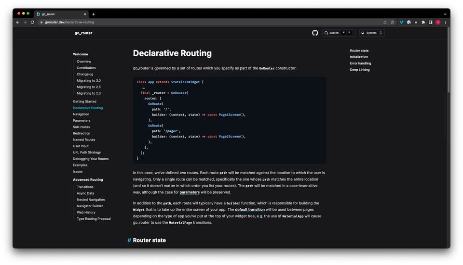Open the Vimeo extension icon
463x265 pixels.
(401, 22)
